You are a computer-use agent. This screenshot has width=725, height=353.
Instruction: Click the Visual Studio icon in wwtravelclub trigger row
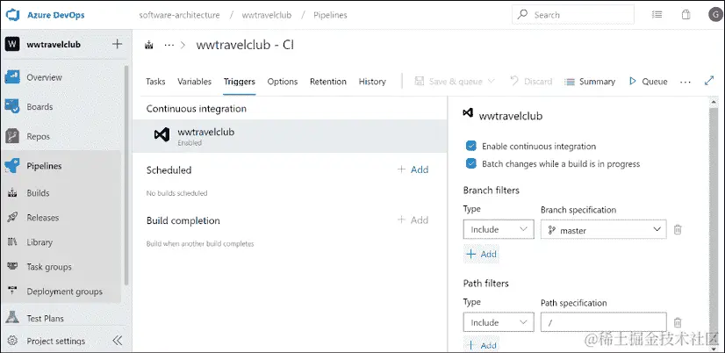(x=162, y=135)
